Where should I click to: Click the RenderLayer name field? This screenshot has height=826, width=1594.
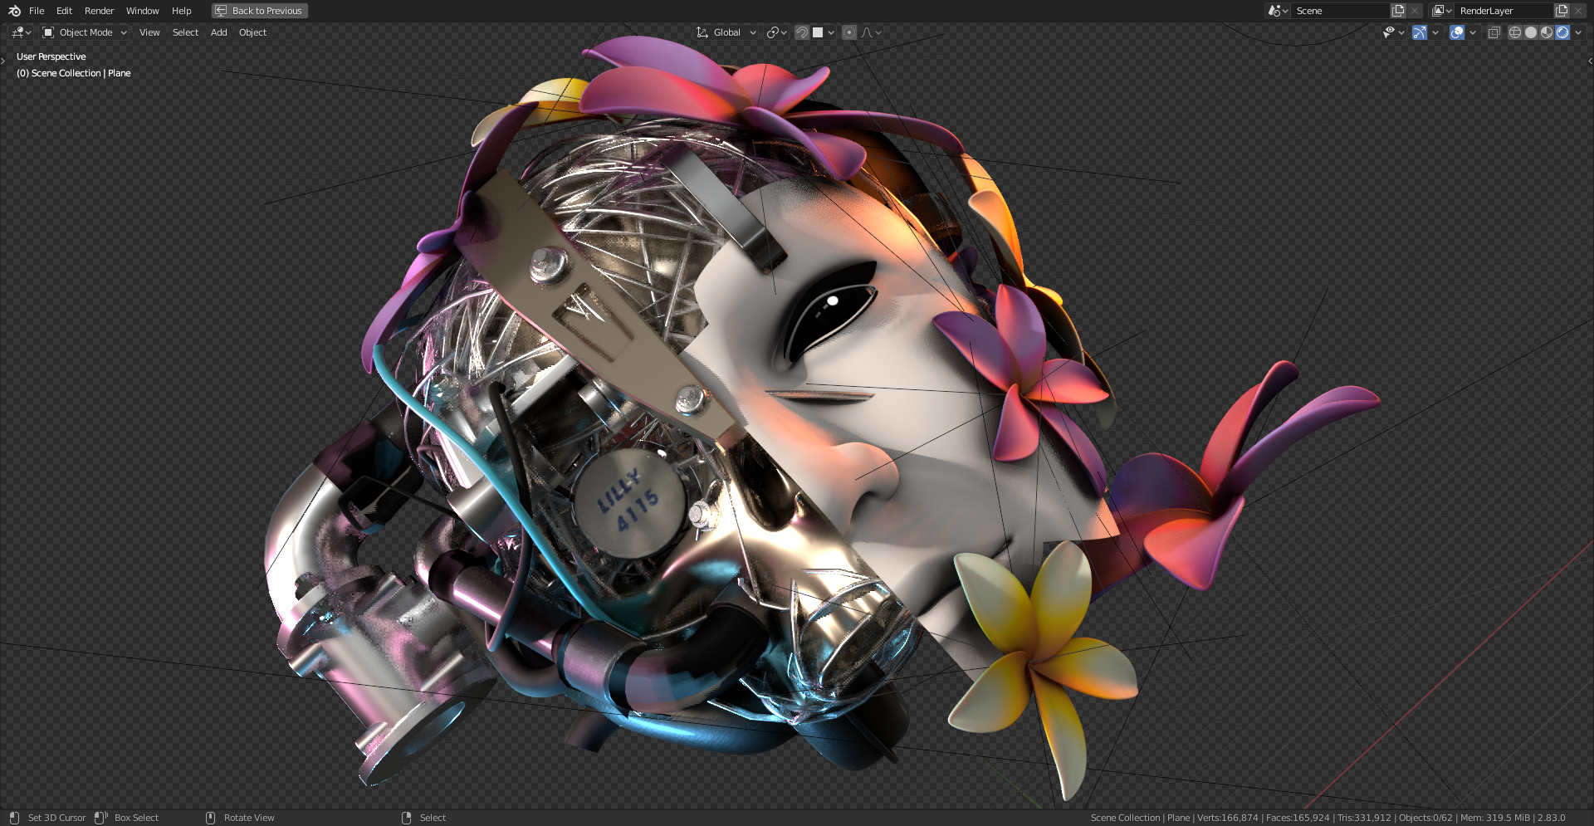point(1504,11)
